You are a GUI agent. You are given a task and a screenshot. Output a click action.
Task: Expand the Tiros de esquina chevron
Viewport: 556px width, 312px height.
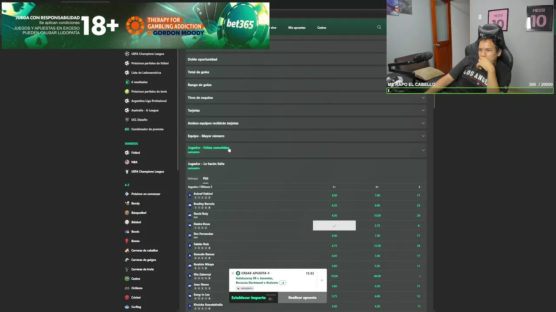coord(423,97)
